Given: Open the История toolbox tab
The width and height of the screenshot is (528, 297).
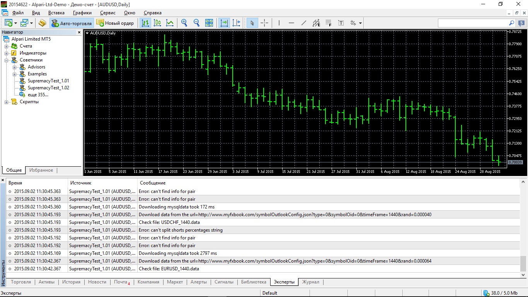Looking at the screenshot, I should 72,282.
